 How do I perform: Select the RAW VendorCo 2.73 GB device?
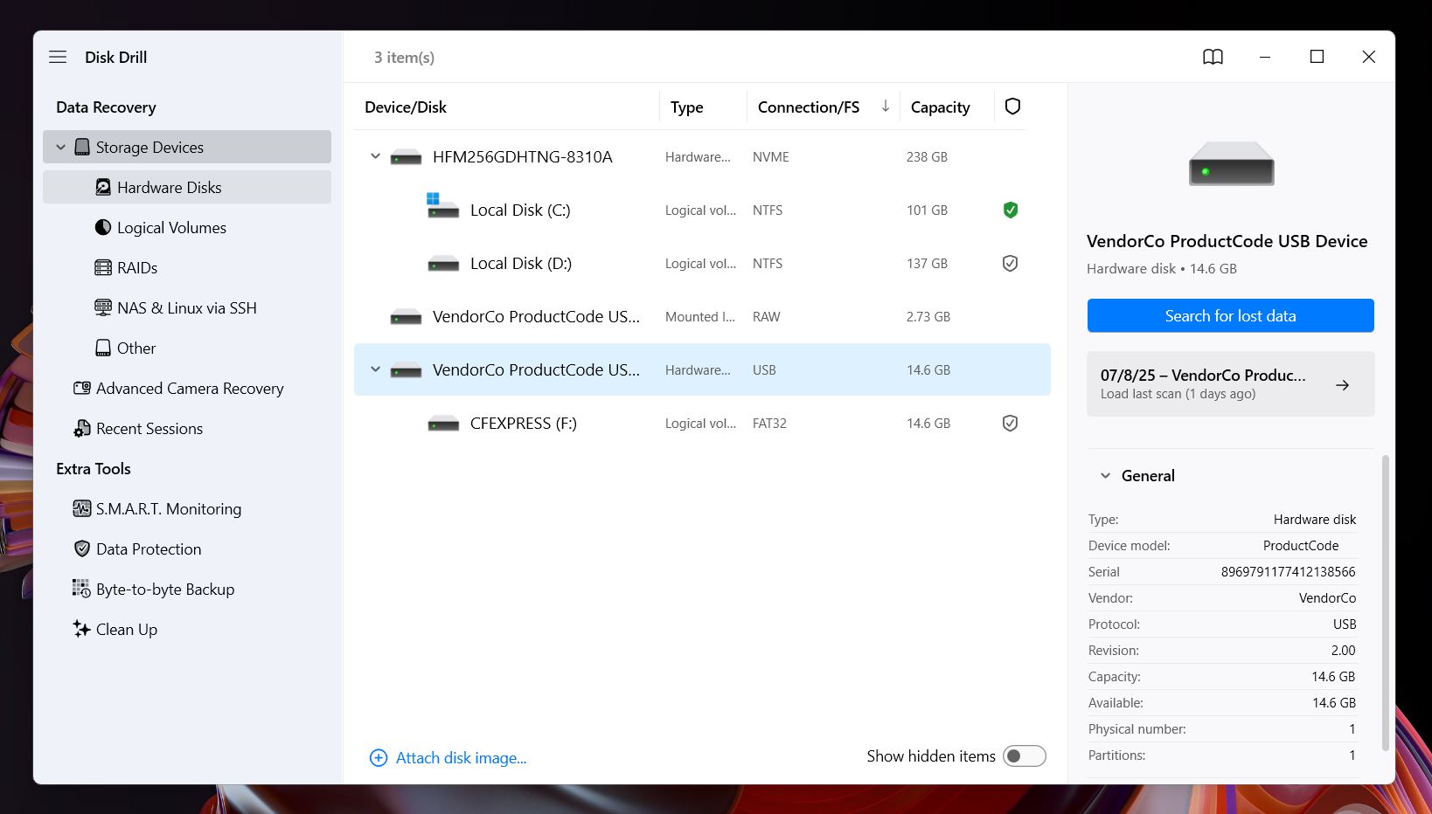coord(702,316)
